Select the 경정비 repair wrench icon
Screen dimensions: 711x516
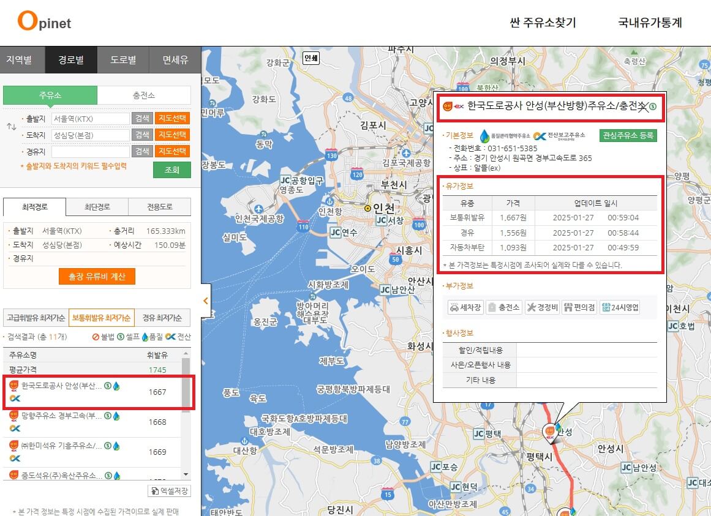(x=542, y=307)
